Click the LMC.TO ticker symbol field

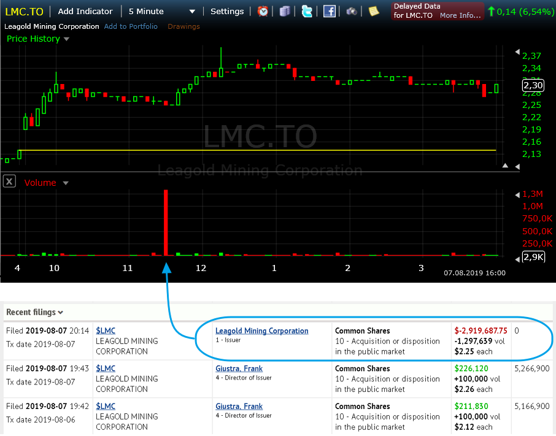click(25, 11)
